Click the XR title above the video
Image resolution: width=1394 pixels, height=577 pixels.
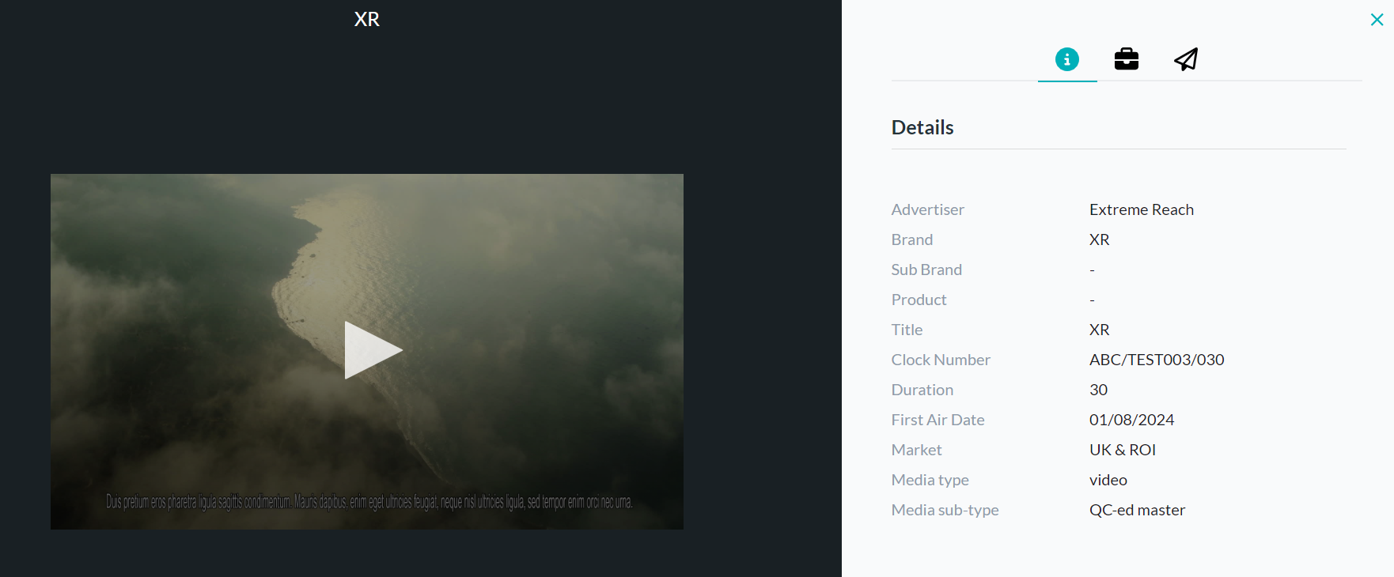pos(367,19)
